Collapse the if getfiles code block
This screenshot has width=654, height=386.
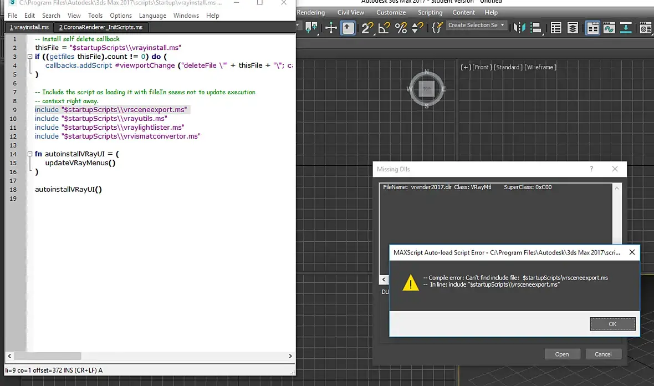coord(29,57)
